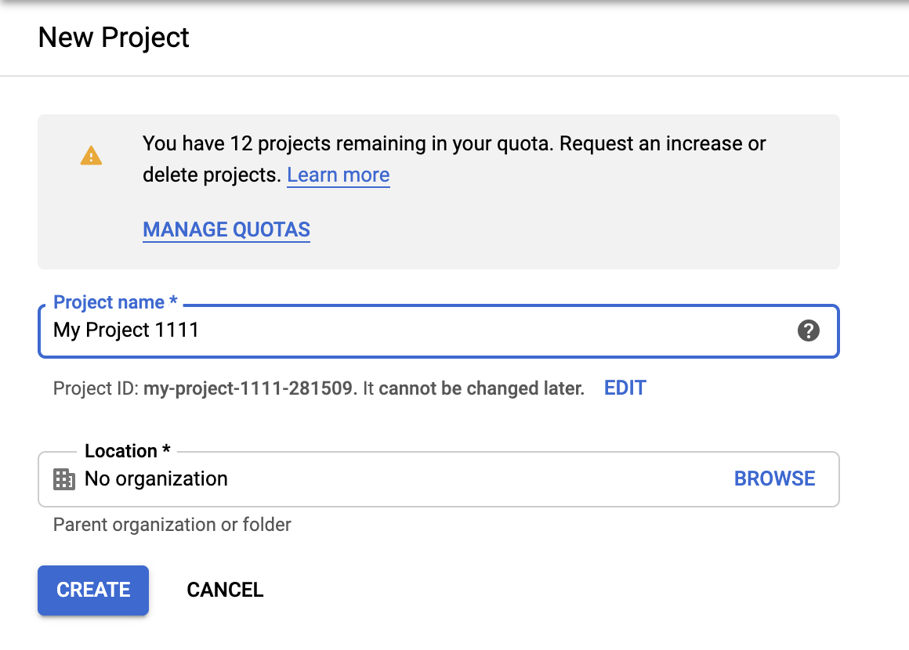Click the "My Project 1111" text
Viewport: 909px width, 650px height.
126,330
